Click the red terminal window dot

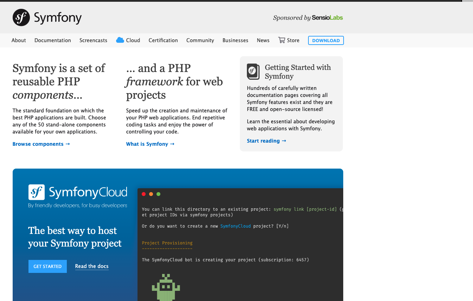click(143, 194)
